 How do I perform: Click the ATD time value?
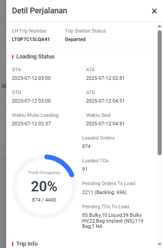click(105, 101)
